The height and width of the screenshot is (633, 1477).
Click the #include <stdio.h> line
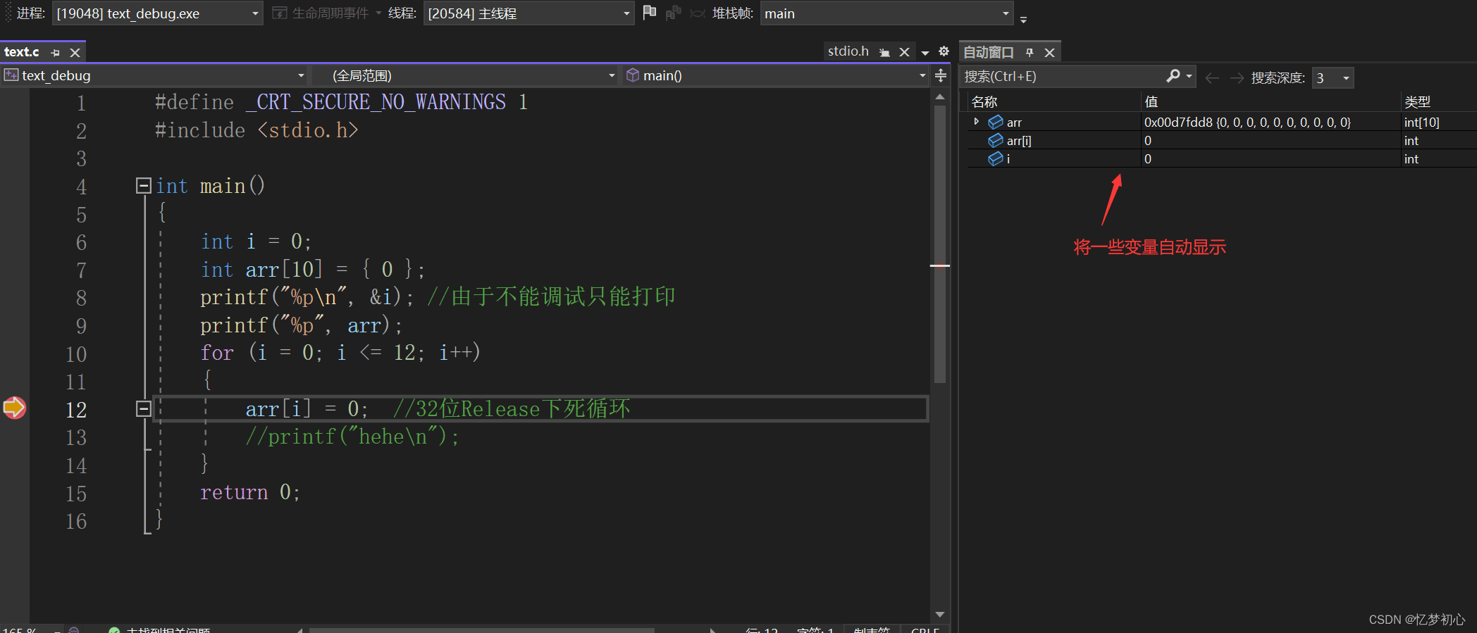pyautogui.click(x=257, y=130)
